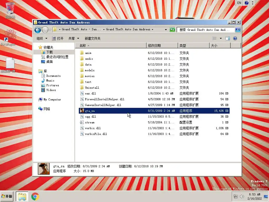Select the vorbis.dll file icon

(82, 128)
